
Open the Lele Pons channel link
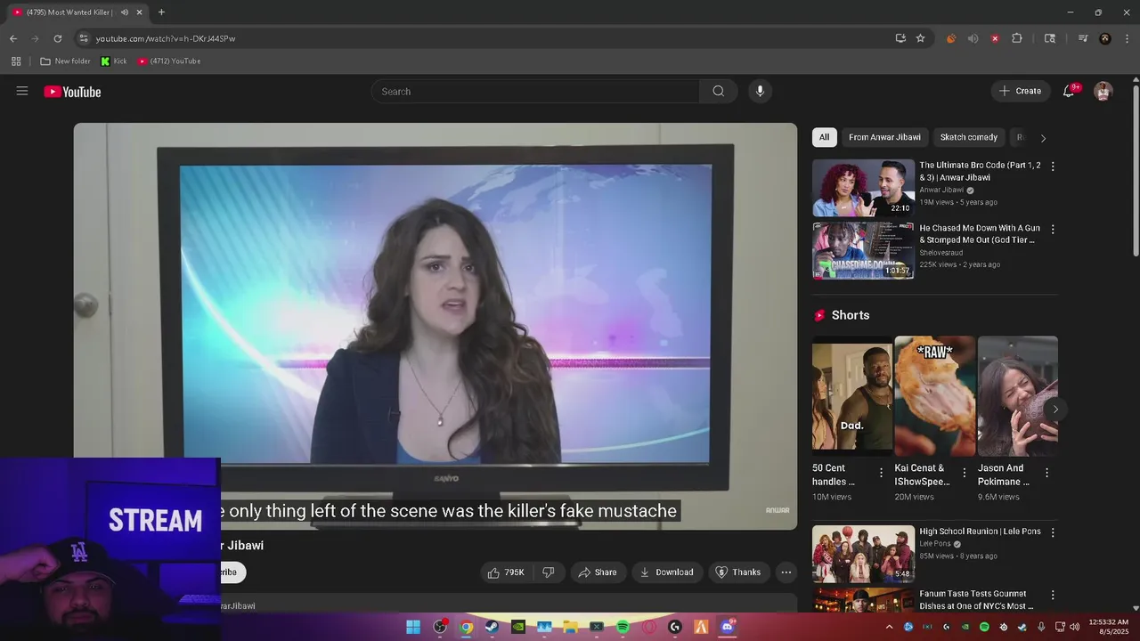click(x=935, y=544)
